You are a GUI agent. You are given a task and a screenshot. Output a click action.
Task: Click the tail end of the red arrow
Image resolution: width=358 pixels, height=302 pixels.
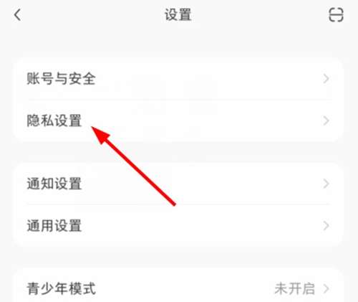(174, 204)
